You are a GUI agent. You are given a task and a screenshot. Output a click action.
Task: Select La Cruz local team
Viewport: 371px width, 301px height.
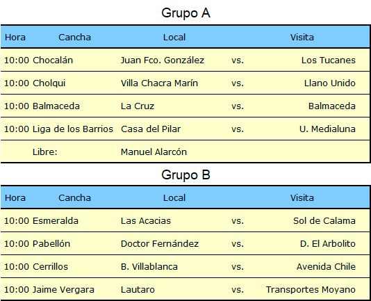pyautogui.click(x=138, y=106)
